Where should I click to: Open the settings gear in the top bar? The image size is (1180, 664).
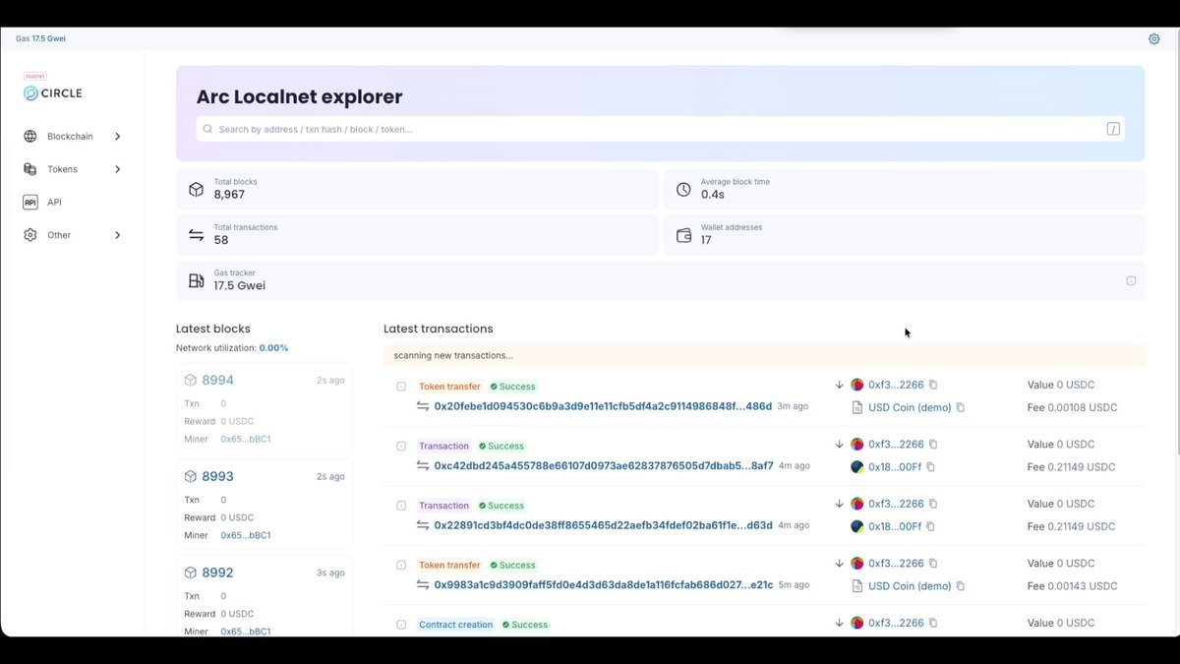tap(1154, 38)
